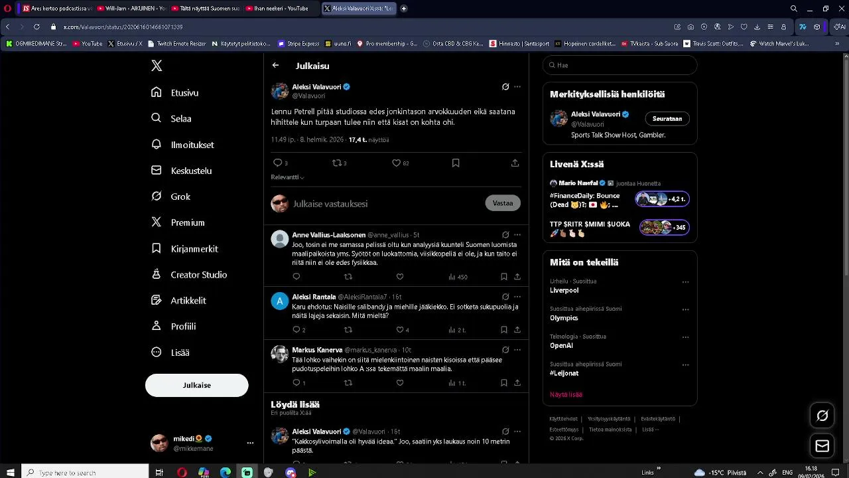Open Ilmoitukset in the sidebar

coord(183,145)
